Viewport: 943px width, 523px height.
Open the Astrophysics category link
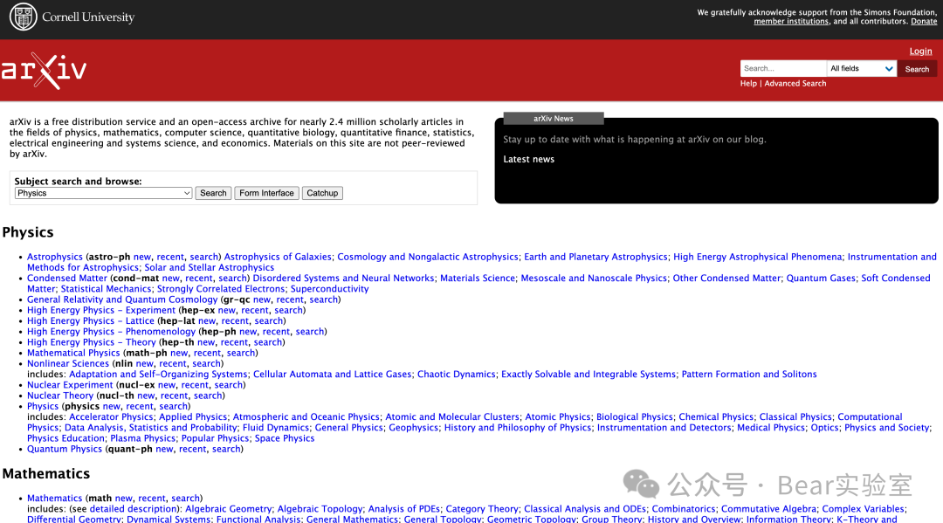pyautogui.click(x=55, y=258)
